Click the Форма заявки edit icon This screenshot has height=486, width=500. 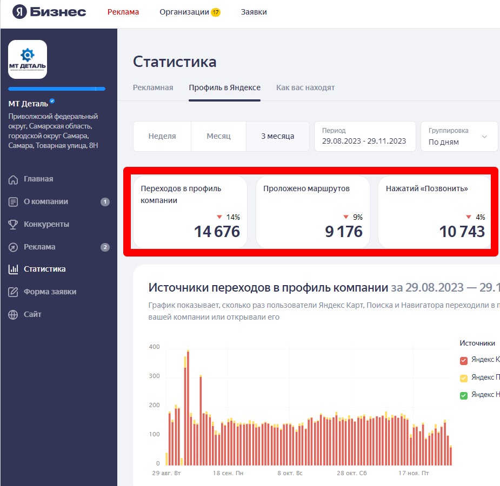coord(14,292)
